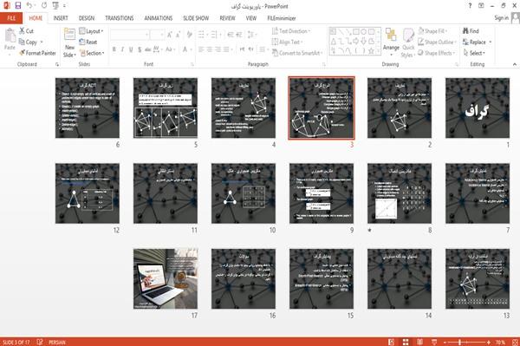Open the Arrange tool in Drawing group

391,40
